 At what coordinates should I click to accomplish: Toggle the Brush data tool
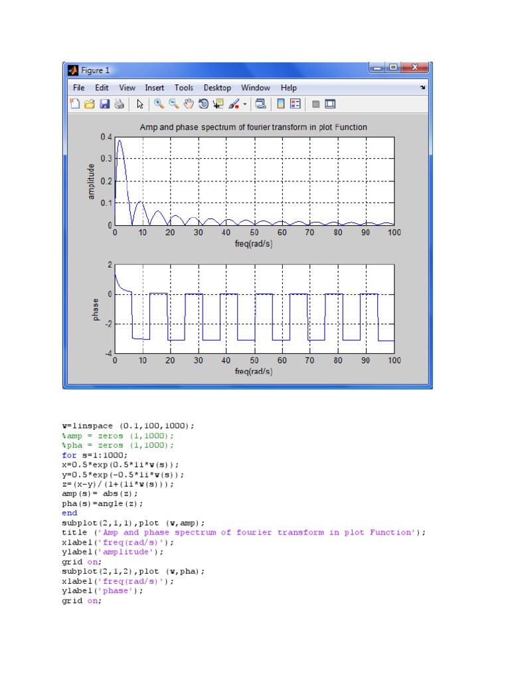click(234, 104)
